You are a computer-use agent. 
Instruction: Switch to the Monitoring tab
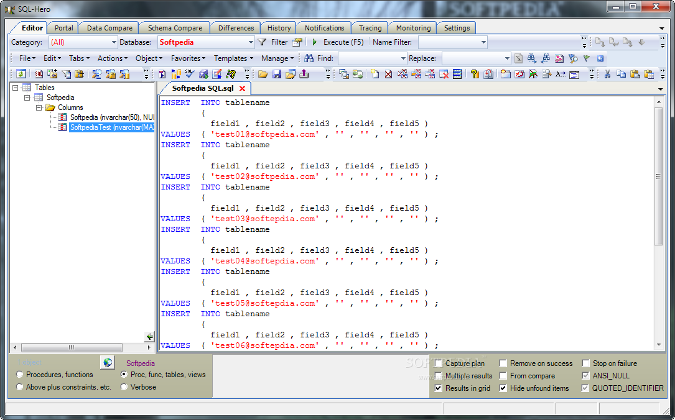point(413,28)
